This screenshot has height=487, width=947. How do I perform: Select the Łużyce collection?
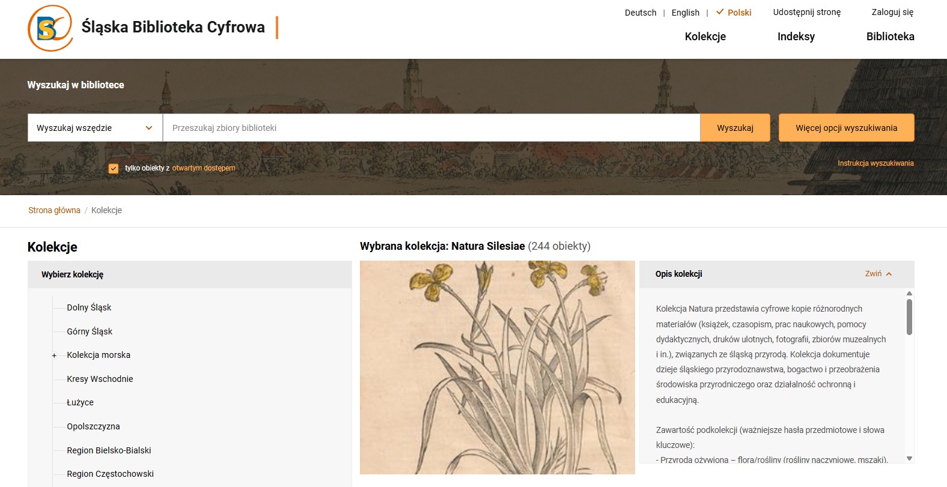(81, 402)
